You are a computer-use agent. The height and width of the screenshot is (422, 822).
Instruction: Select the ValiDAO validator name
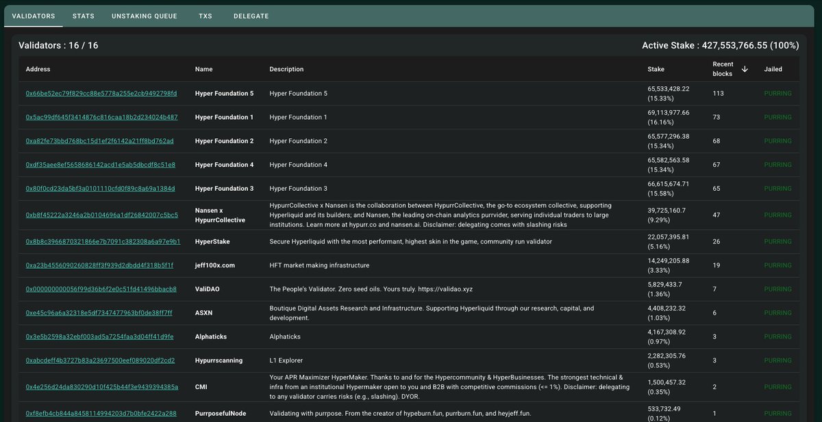pos(208,289)
